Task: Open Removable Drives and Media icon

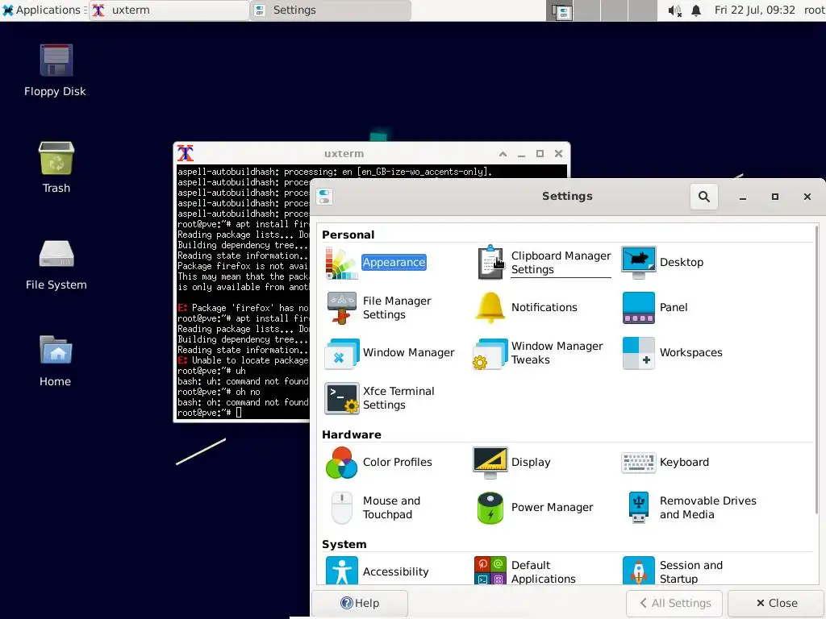Action: [639, 508]
